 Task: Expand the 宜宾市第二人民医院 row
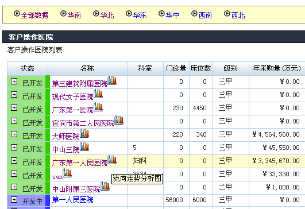pyautogui.click(x=14, y=121)
